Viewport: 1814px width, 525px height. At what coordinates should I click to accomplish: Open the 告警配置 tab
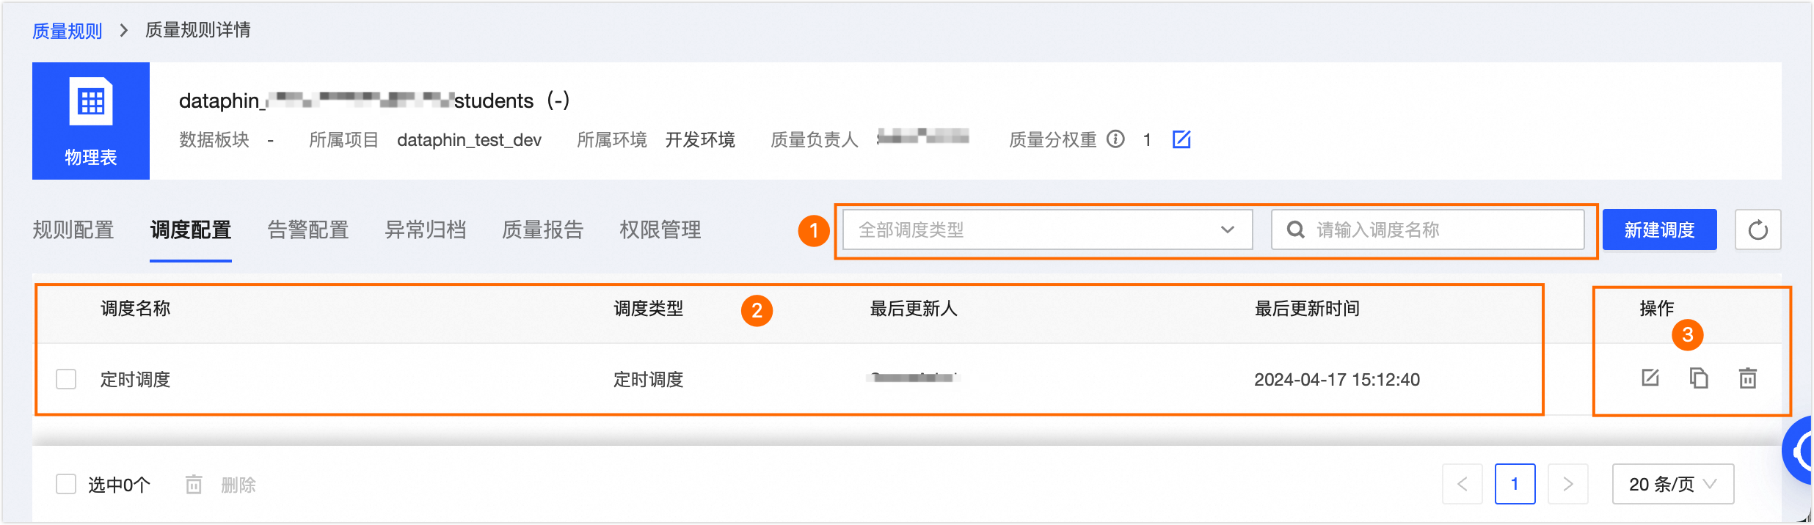[308, 230]
